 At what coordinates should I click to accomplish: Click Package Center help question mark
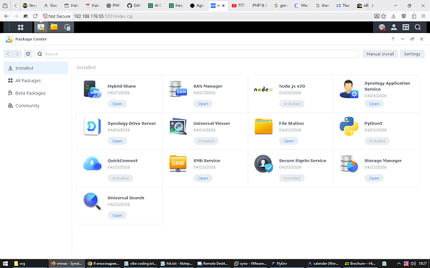click(393, 39)
